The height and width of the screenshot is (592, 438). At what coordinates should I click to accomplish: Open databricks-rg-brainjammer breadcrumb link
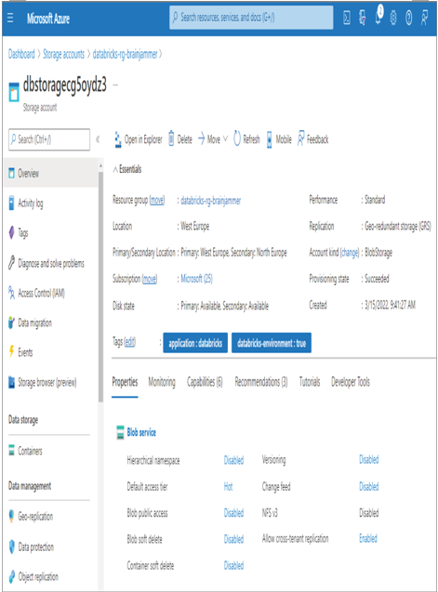(126, 54)
